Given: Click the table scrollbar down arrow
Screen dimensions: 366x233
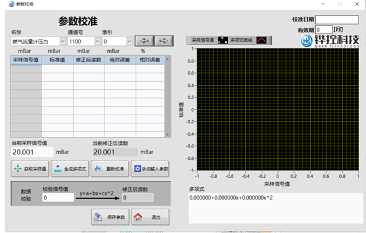Looking at the screenshot, I should [x=167, y=134].
